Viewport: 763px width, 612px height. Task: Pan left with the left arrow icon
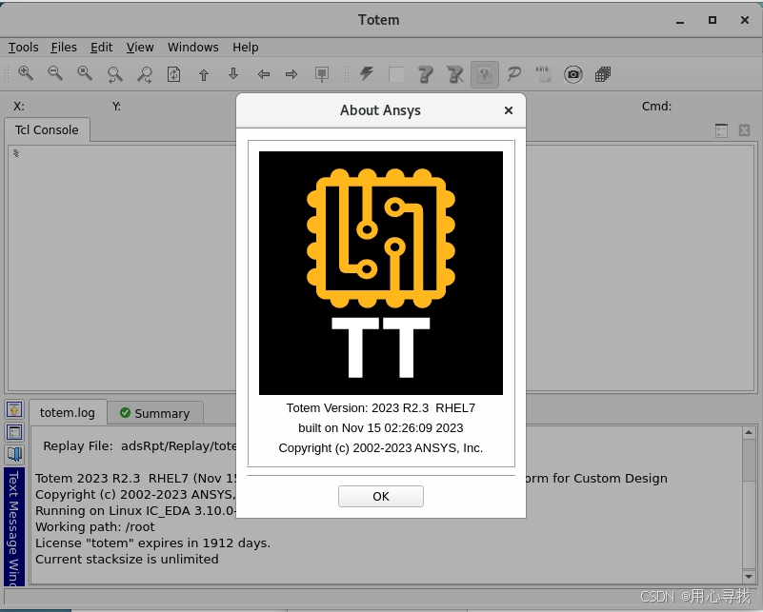tap(263, 74)
